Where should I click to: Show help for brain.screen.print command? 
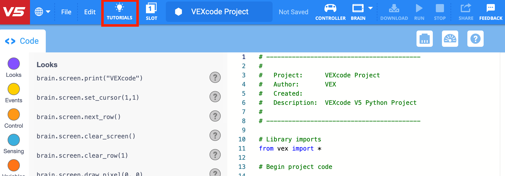click(x=215, y=77)
